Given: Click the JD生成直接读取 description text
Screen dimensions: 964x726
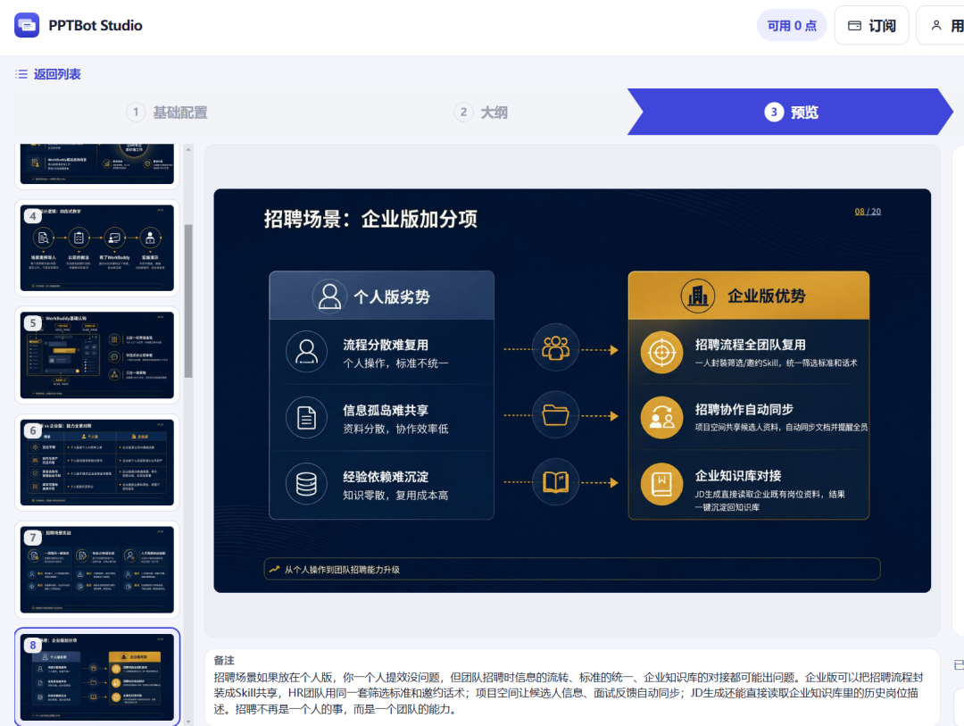Looking at the screenshot, I should tap(769, 500).
